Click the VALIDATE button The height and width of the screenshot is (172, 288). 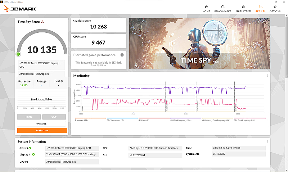[x=41, y=124]
